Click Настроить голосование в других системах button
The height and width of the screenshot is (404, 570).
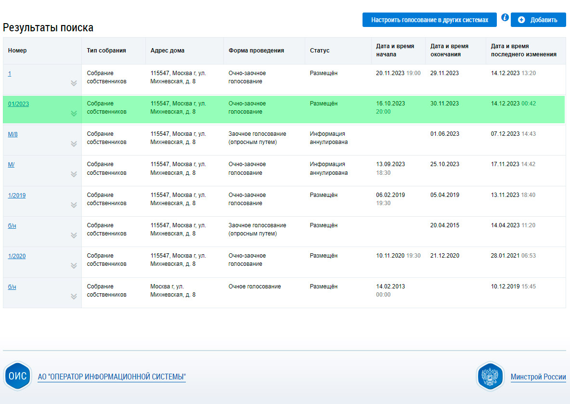tap(430, 20)
